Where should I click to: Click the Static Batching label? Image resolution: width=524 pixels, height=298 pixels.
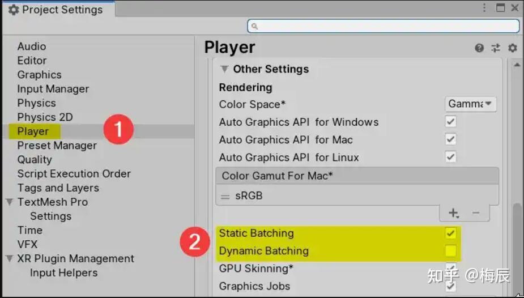coord(256,233)
